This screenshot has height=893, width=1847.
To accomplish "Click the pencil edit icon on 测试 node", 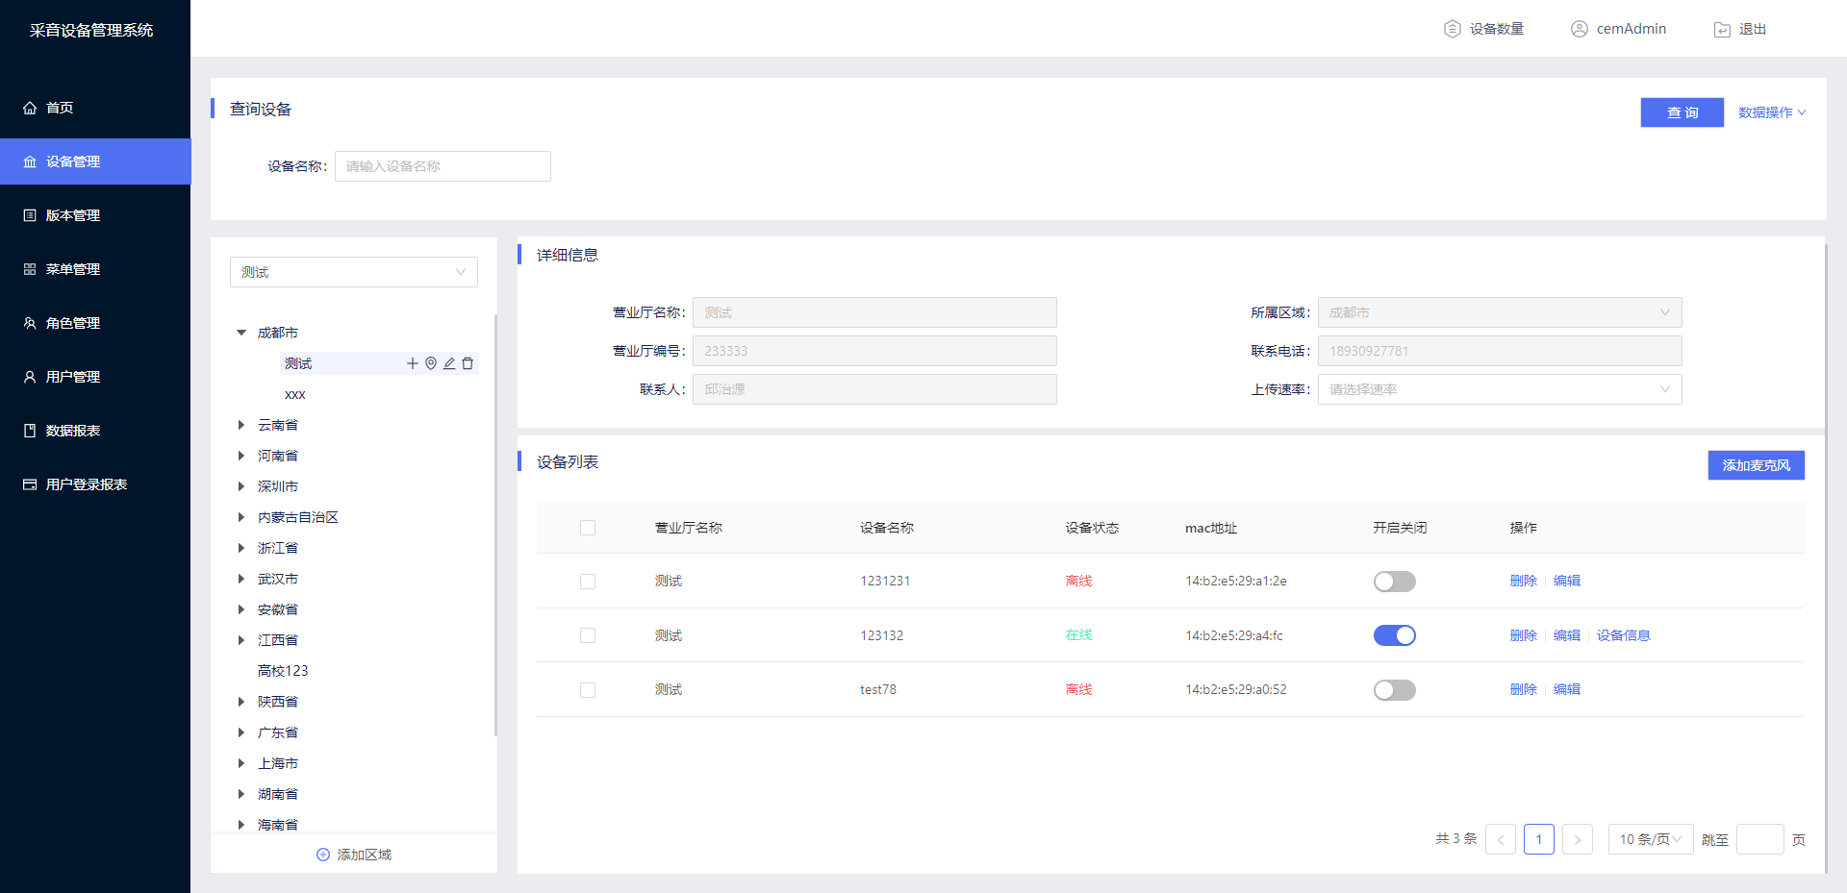I will 449,363.
